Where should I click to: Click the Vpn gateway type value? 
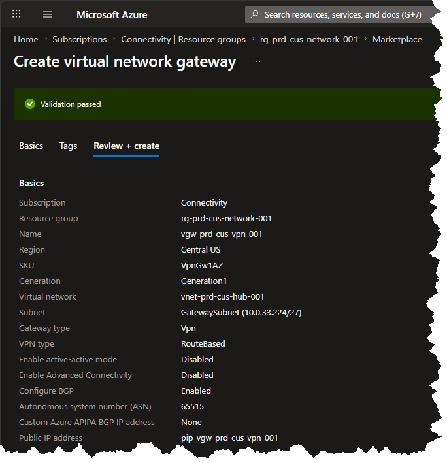point(188,328)
